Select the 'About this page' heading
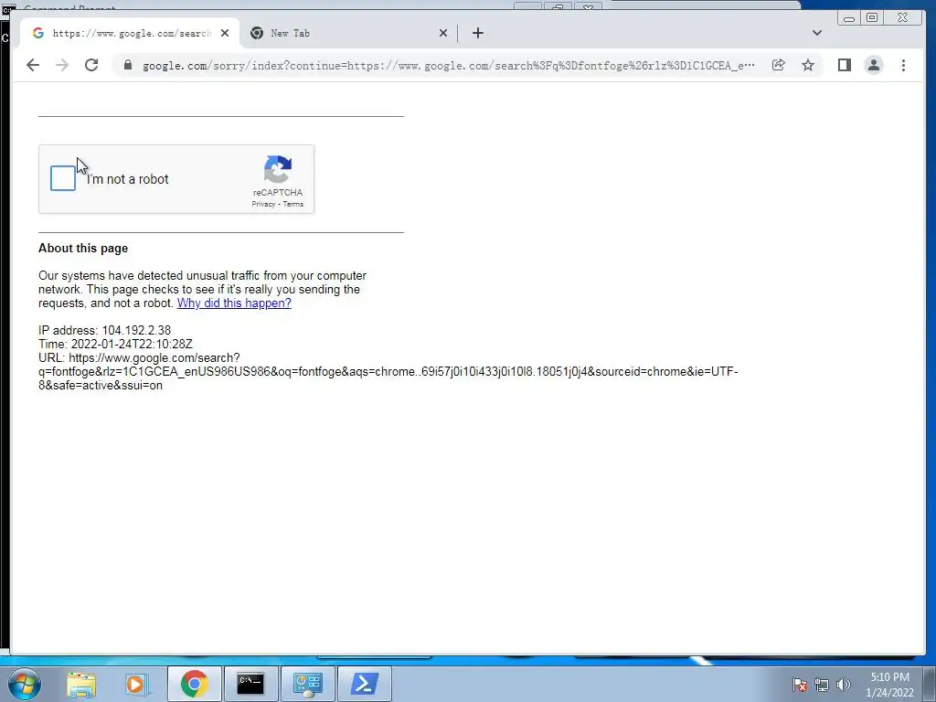 pyautogui.click(x=83, y=249)
